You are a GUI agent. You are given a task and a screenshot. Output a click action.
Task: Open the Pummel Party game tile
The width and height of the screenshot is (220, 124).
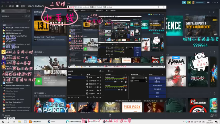56,105
